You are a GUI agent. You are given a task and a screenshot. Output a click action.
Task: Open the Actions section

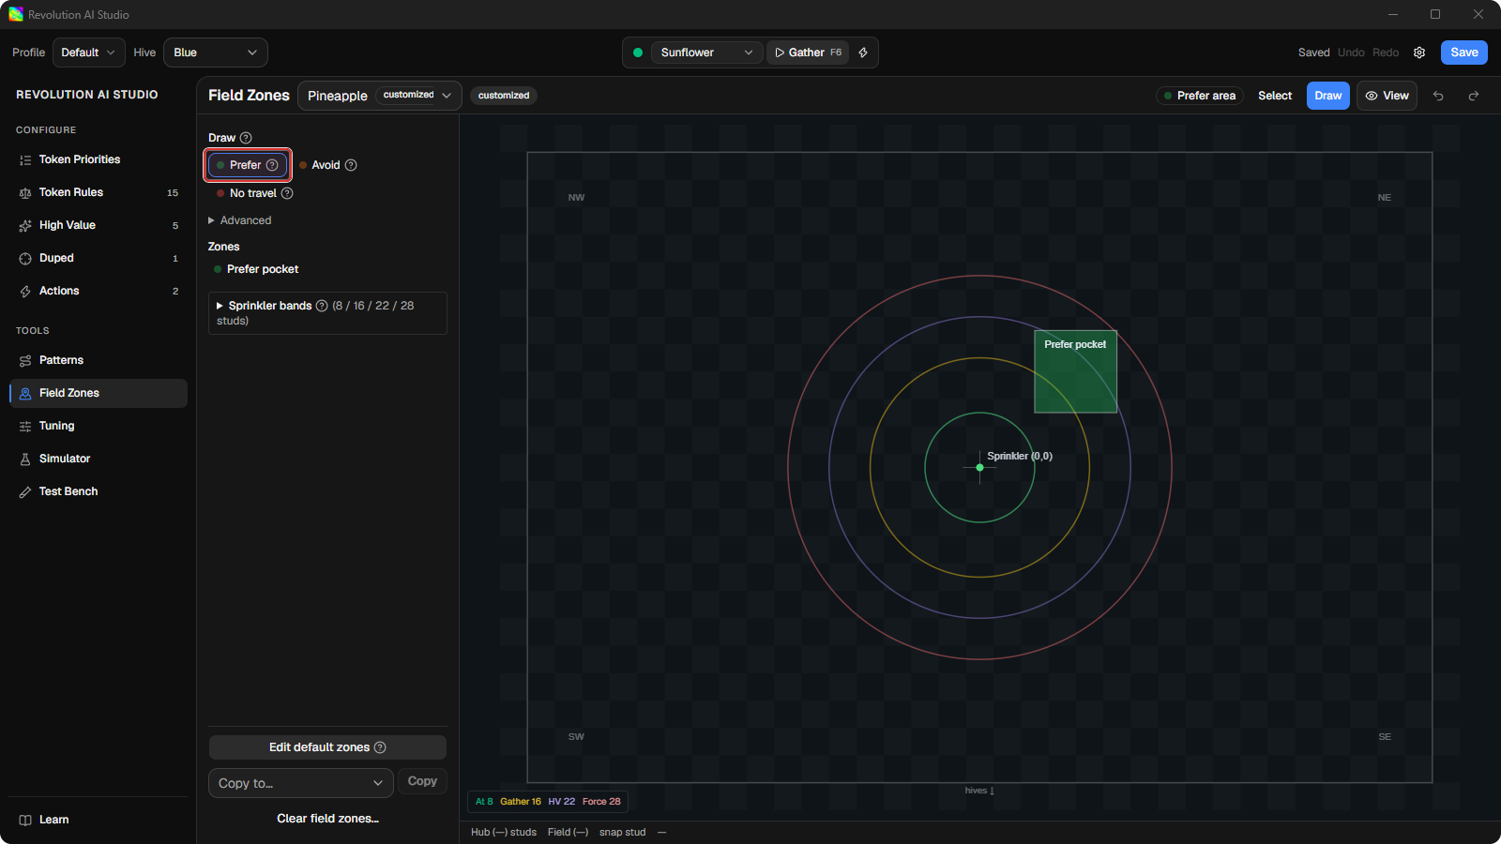(x=99, y=291)
